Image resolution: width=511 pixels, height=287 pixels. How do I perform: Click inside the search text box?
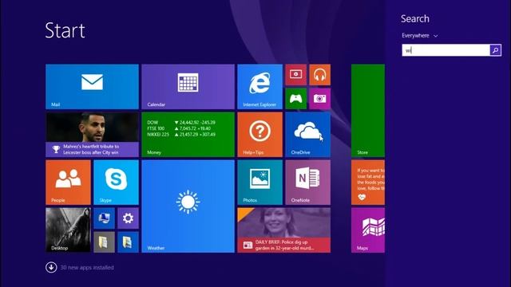point(446,50)
